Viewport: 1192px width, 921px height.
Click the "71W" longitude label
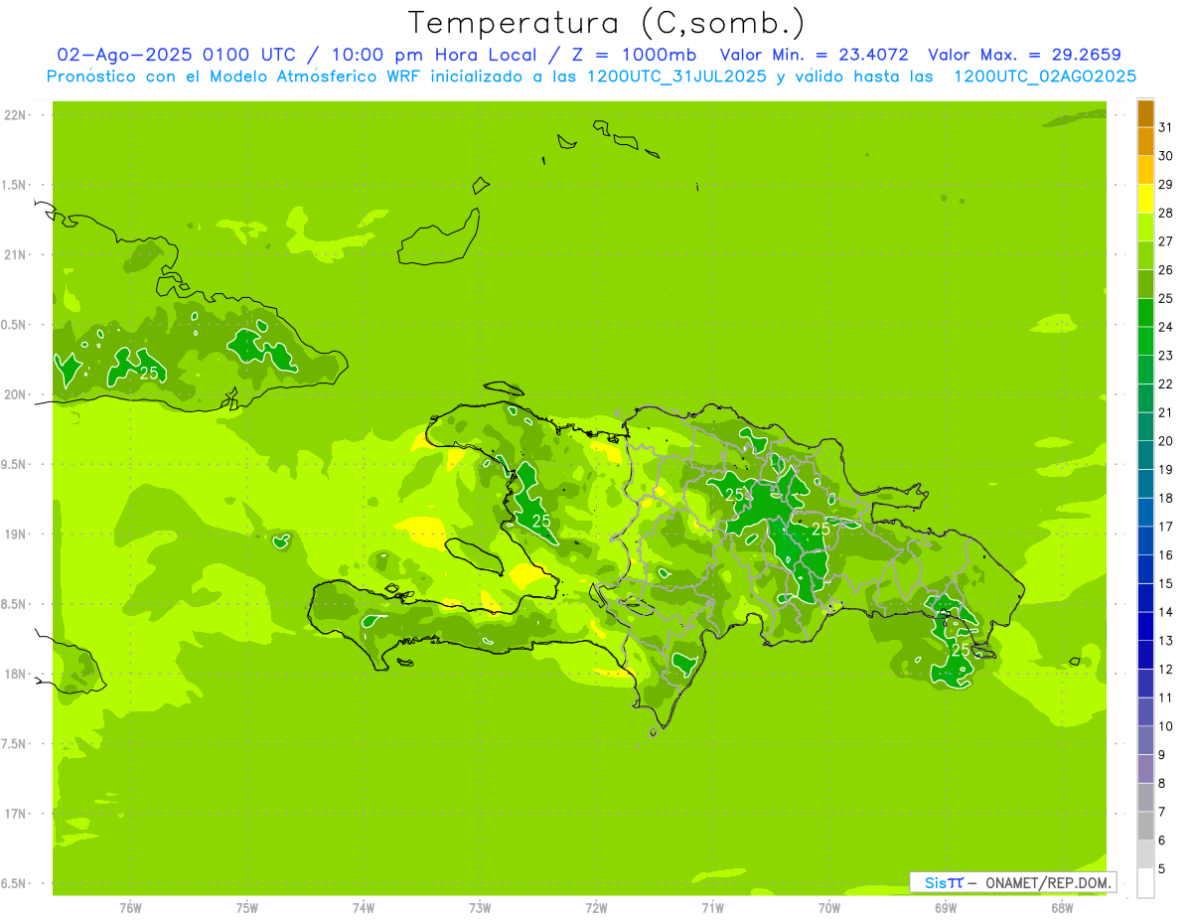pos(712,909)
